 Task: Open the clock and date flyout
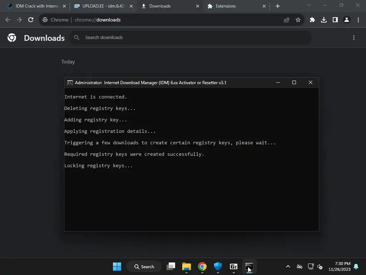(x=340, y=266)
